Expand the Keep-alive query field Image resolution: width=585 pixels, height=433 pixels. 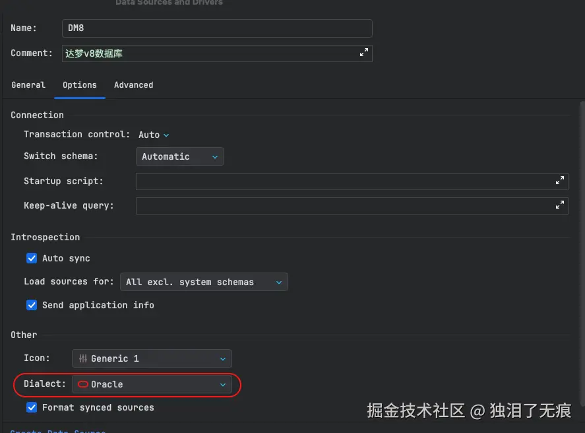point(560,205)
